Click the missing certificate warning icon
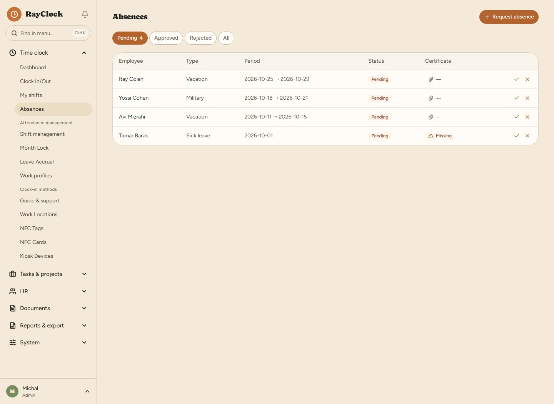Image resolution: width=554 pixels, height=404 pixels. pyautogui.click(x=431, y=136)
